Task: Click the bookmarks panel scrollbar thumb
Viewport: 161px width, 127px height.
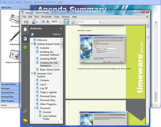Action: (x=62, y=45)
